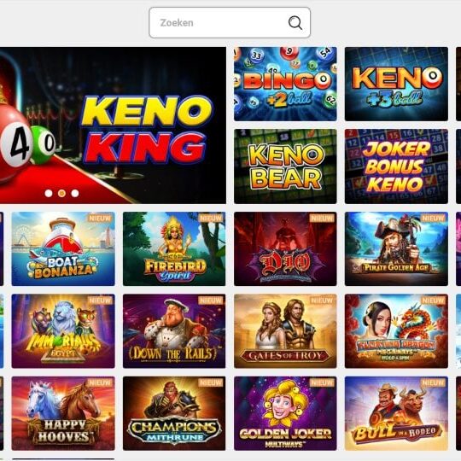Launch the Keno +3 ball game
The height and width of the screenshot is (461, 461).
pyautogui.click(x=396, y=84)
